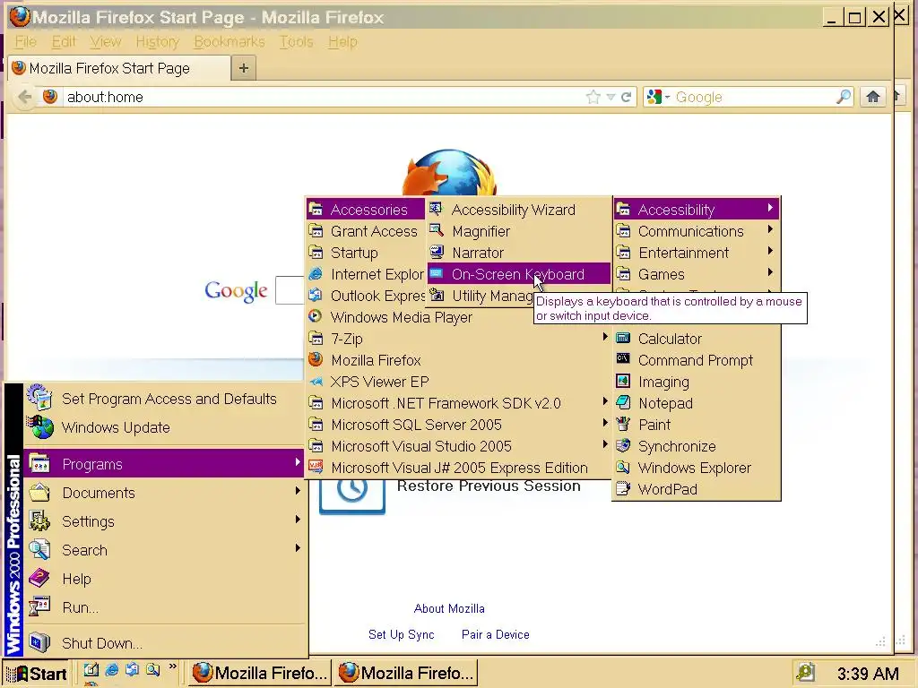
Task: Open XPS Viewer EP icon
Action: coord(316,382)
